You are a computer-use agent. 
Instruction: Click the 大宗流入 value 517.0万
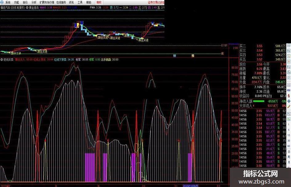click(x=273, y=106)
